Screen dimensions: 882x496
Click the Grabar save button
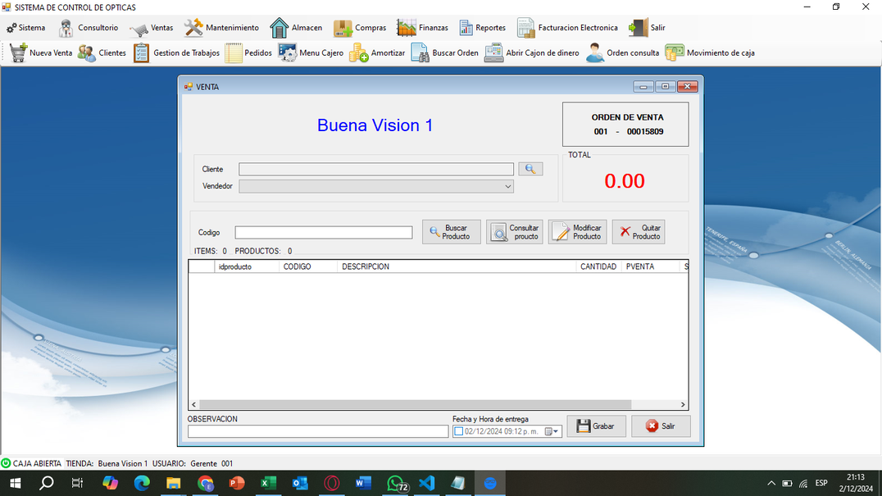coord(596,425)
